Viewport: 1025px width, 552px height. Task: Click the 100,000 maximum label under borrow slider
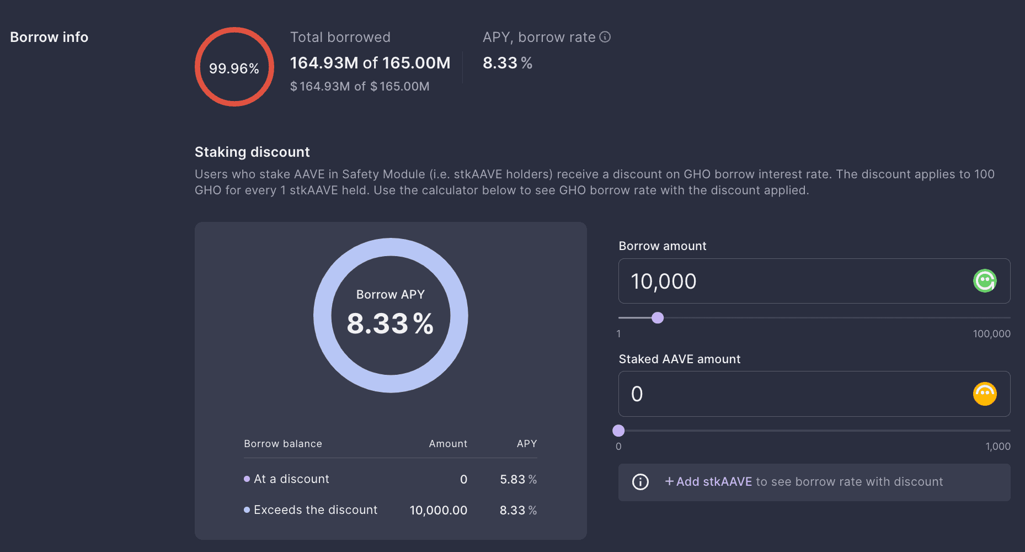(991, 334)
